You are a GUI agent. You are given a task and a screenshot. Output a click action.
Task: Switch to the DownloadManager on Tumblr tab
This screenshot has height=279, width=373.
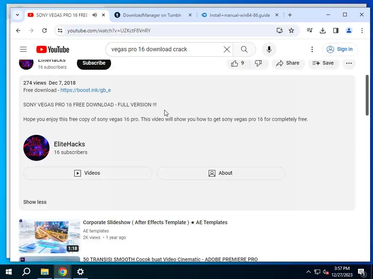(152, 15)
